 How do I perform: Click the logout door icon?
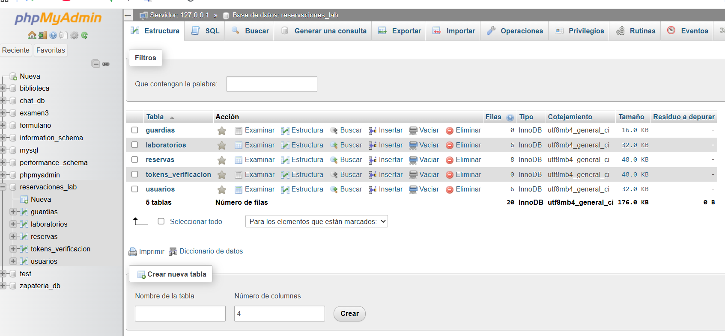(42, 35)
